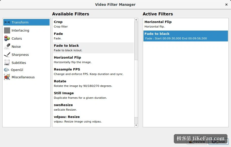The image size is (231, 147).
Task: Click the Close button
Action: 219,141
